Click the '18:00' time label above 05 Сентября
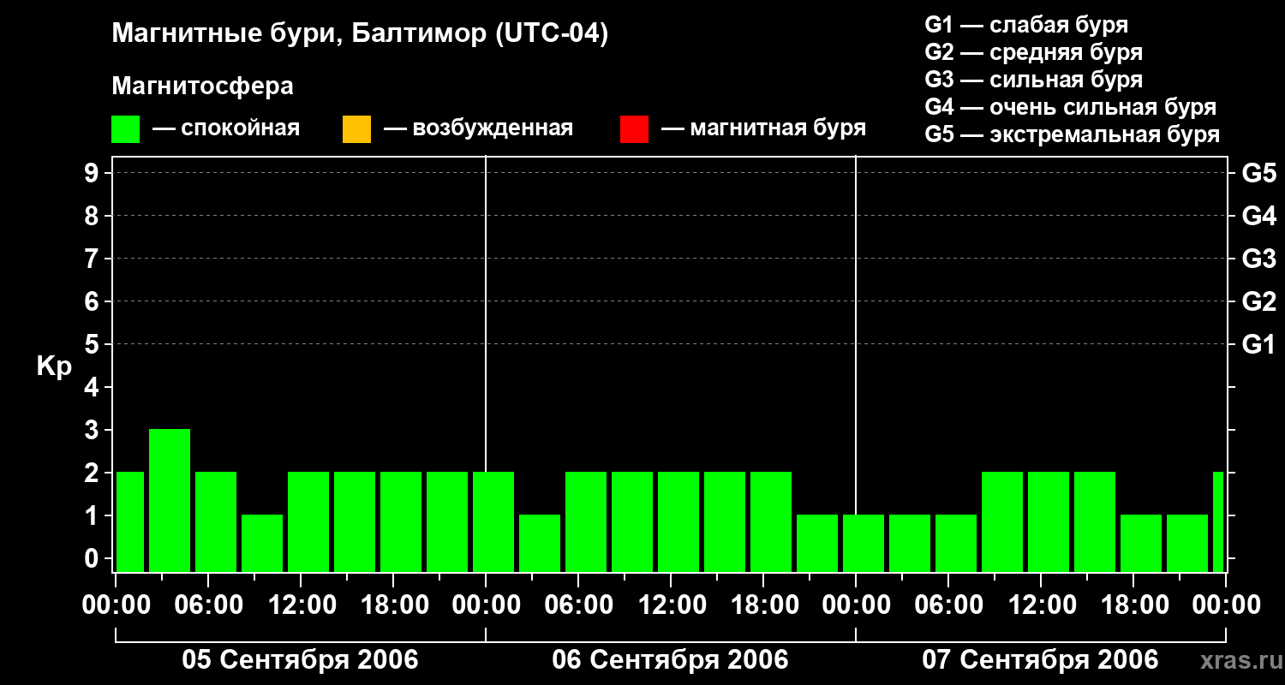This screenshot has width=1285, height=685. (394, 605)
